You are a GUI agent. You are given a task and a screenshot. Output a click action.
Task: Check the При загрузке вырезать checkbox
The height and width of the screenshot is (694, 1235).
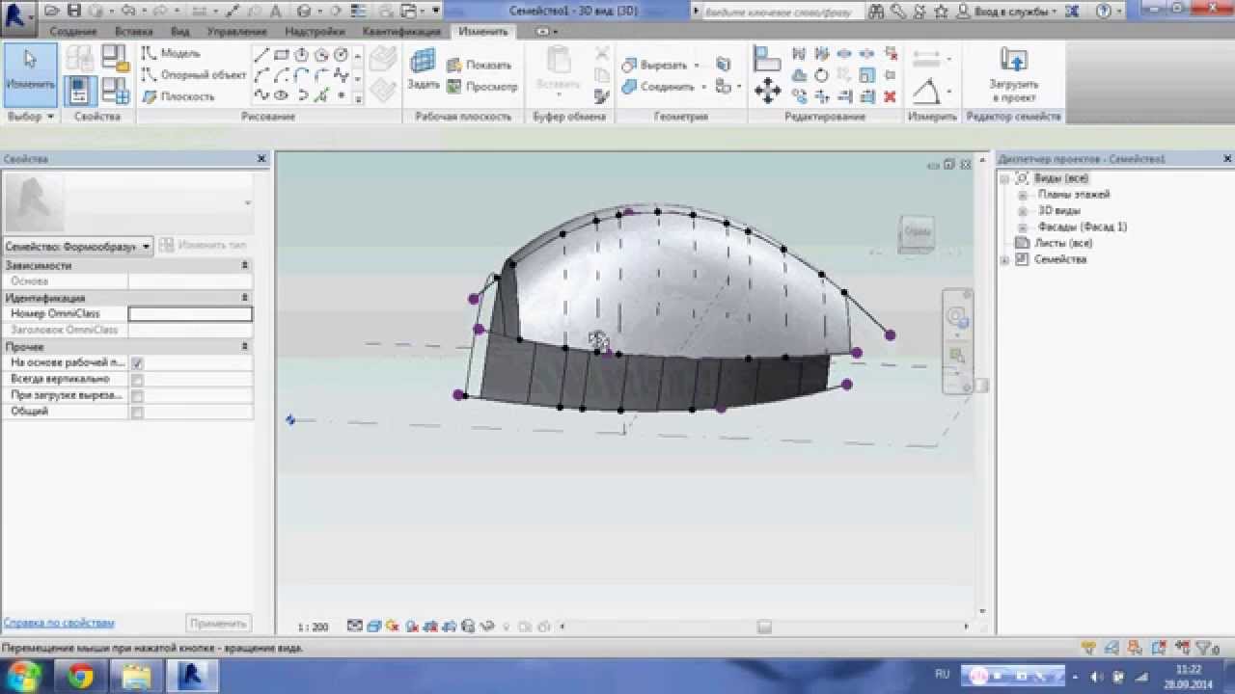[x=137, y=396]
